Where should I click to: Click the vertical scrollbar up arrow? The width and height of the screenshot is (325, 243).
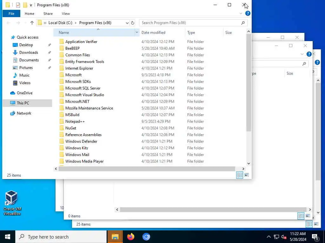pyautogui.click(x=249, y=31)
